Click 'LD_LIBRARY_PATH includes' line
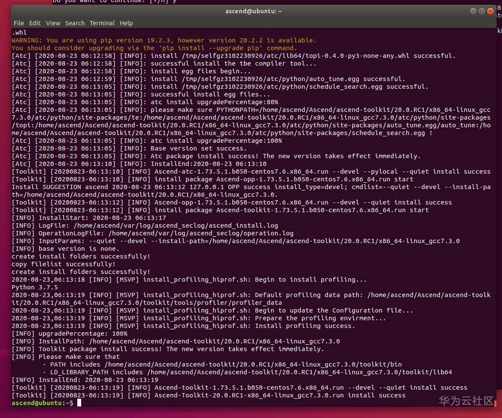 coord(247,372)
